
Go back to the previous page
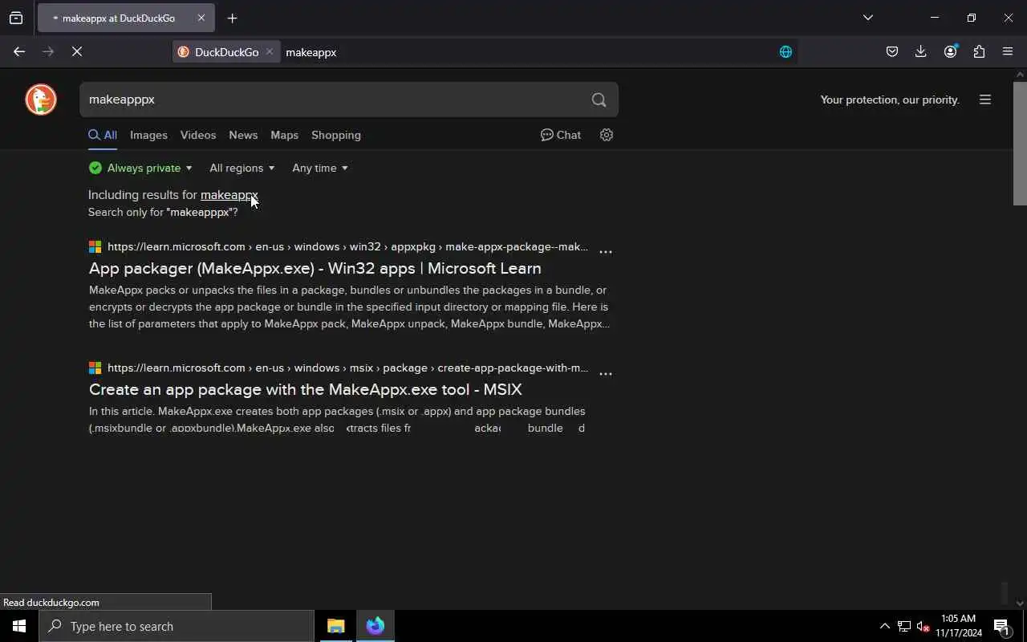19,51
